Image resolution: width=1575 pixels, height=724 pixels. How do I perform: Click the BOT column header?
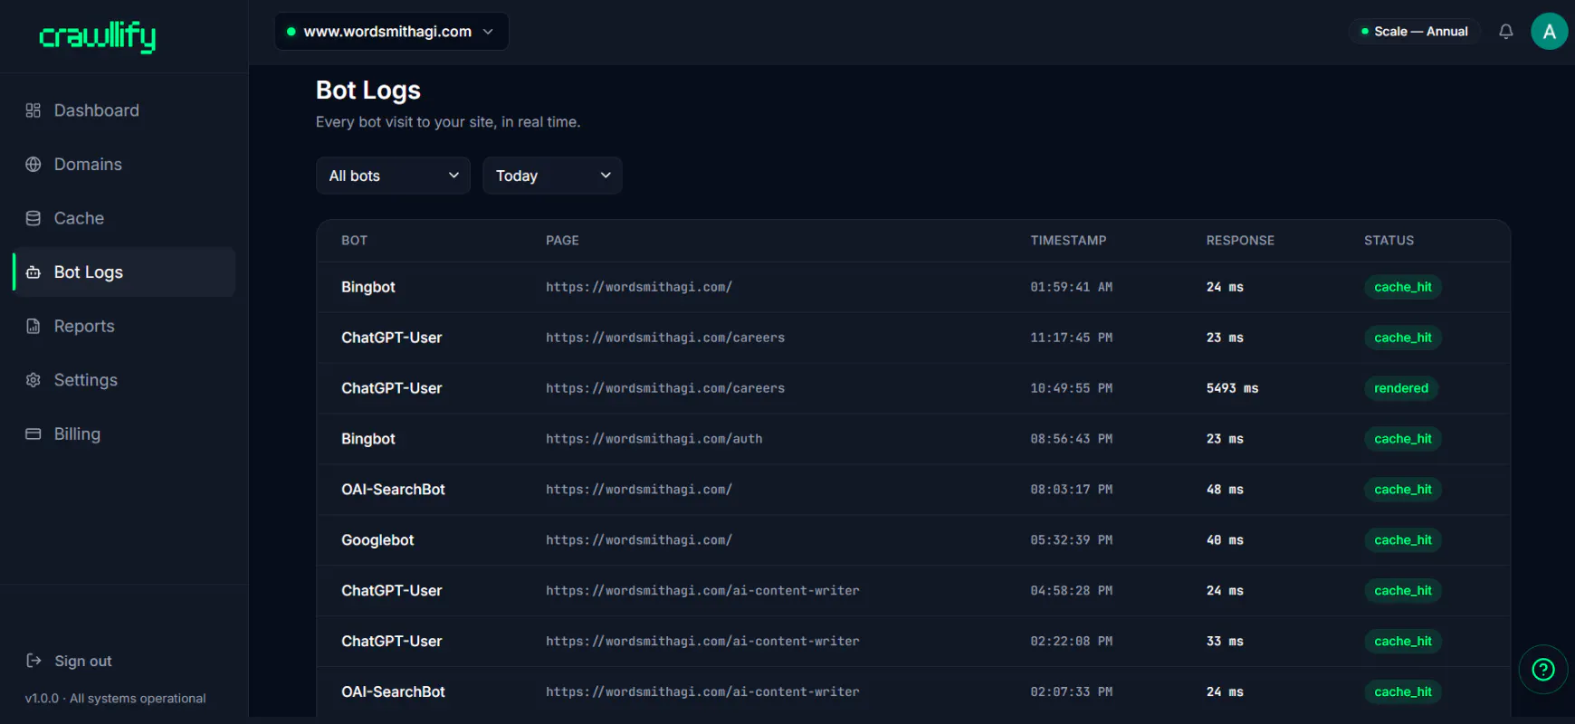pos(354,241)
